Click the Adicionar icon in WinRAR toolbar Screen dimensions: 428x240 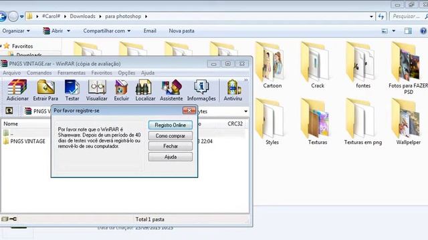pos(17,91)
